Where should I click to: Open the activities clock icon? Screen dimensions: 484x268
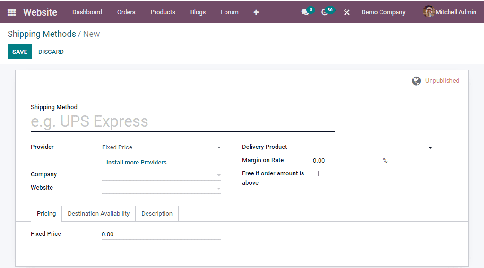325,12
